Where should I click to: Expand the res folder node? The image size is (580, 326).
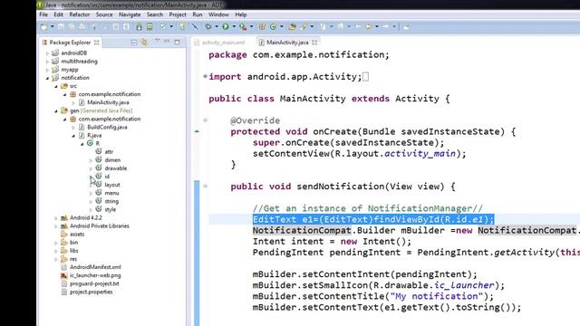[x=56, y=259]
